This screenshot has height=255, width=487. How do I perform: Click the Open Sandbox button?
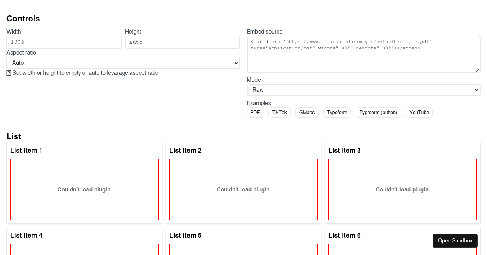pos(455,240)
